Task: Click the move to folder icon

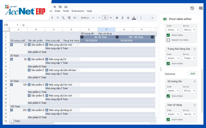Action: 60,7
